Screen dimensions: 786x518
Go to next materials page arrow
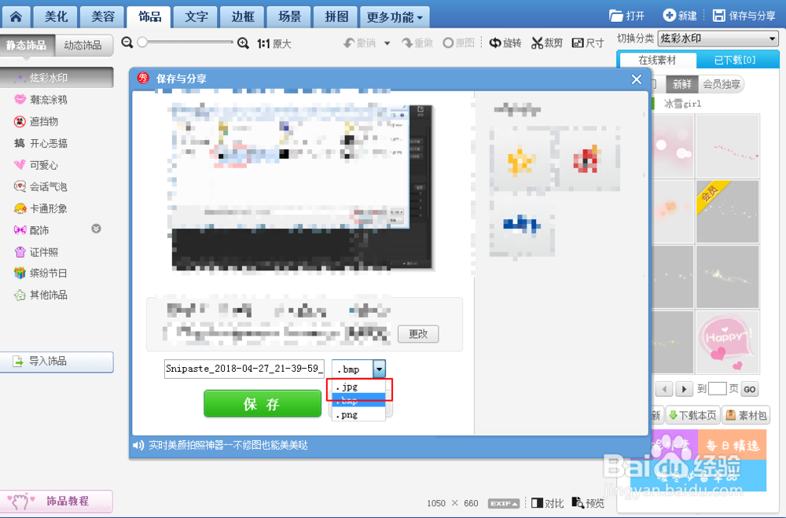684,388
